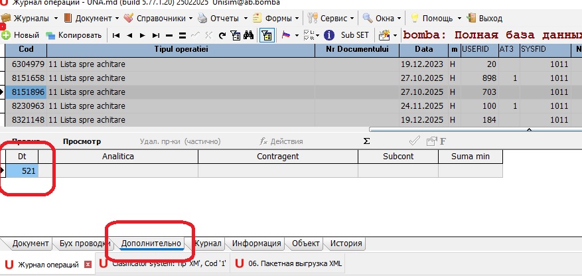Click the Просмотр button

coord(82,141)
